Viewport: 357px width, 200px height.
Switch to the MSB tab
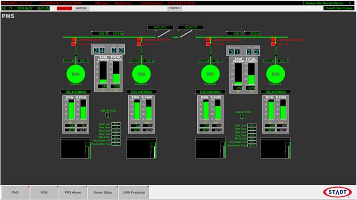[44, 192]
